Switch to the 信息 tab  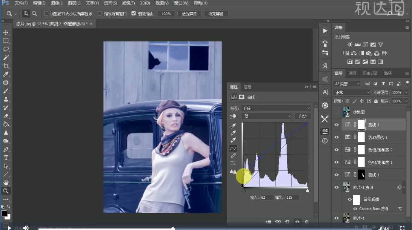click(248, 87)
